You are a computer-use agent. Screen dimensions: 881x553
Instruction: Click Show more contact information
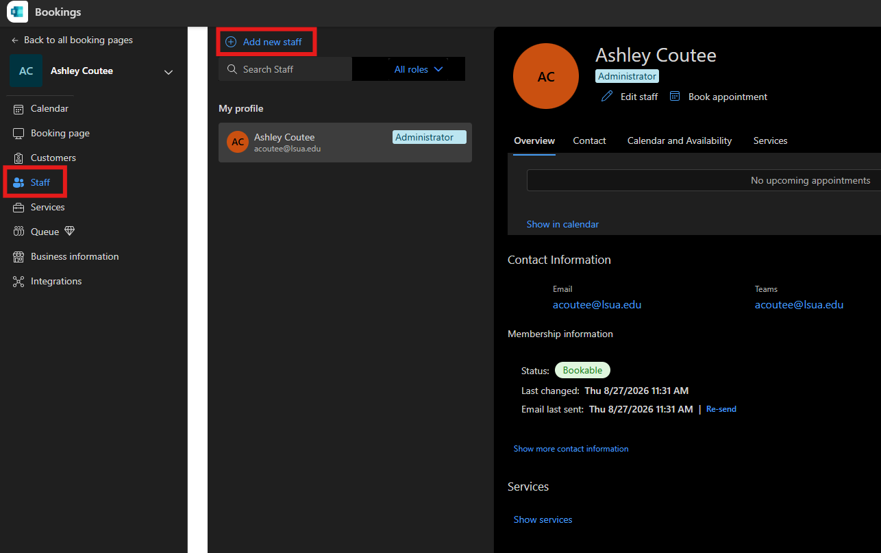tap(571, 449)
